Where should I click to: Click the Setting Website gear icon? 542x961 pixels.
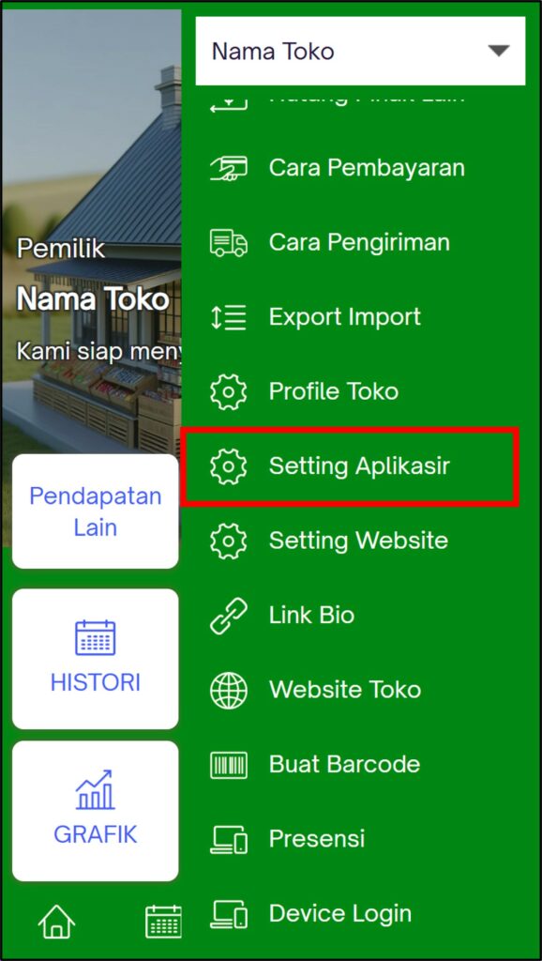tap(229, 541)
